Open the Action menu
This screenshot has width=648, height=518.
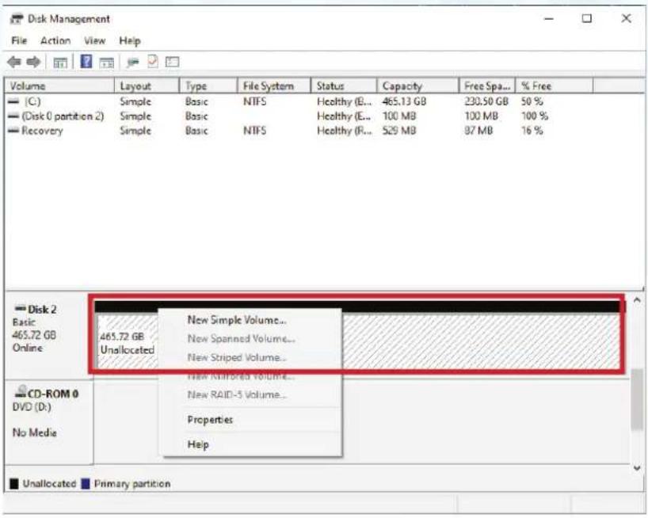click(x=55, y=40)
